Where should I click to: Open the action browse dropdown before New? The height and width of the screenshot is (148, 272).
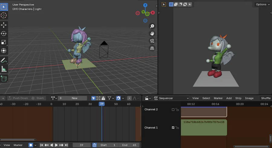click(54, 98)
